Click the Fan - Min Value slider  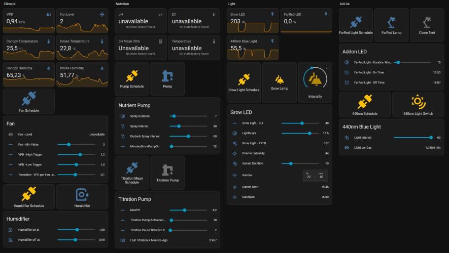coord(76,145)
